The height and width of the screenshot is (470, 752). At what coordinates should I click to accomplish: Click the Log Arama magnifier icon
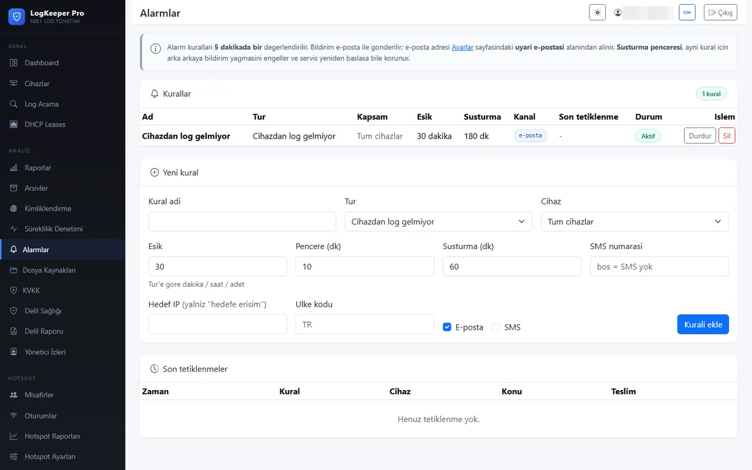tap(14, 104)
